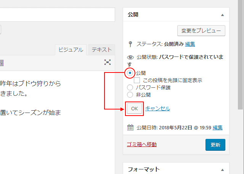
Task: Click the publish date calendar icon
Action: coord(130,127)
